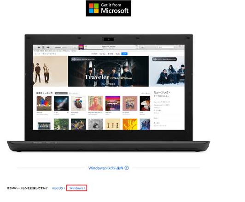Open the Traveler album banner
The width and height of the screenshot is (245, 202).
[x=108, y=71]
